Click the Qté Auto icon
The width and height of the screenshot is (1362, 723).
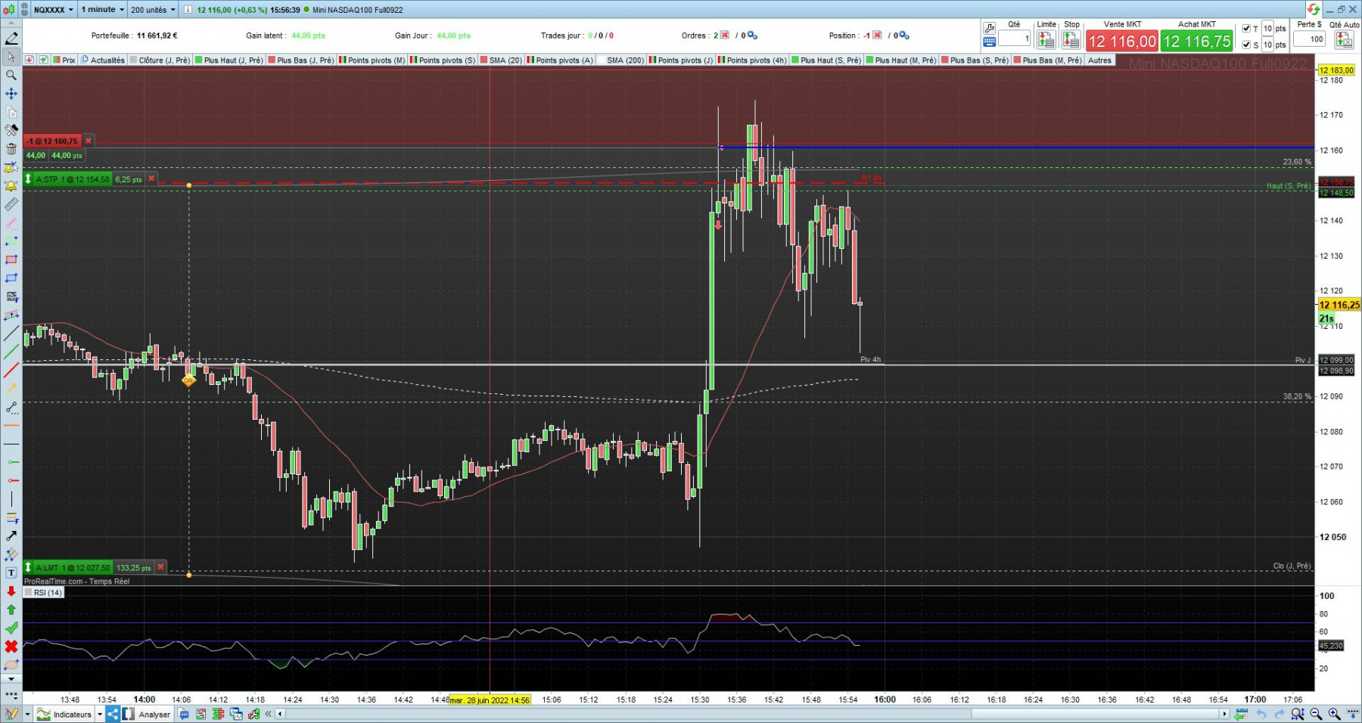1345,39
